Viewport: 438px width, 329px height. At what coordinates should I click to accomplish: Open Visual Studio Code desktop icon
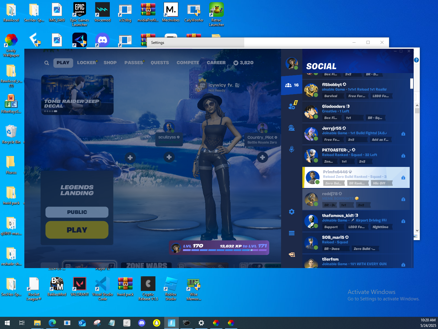[103, 288]
